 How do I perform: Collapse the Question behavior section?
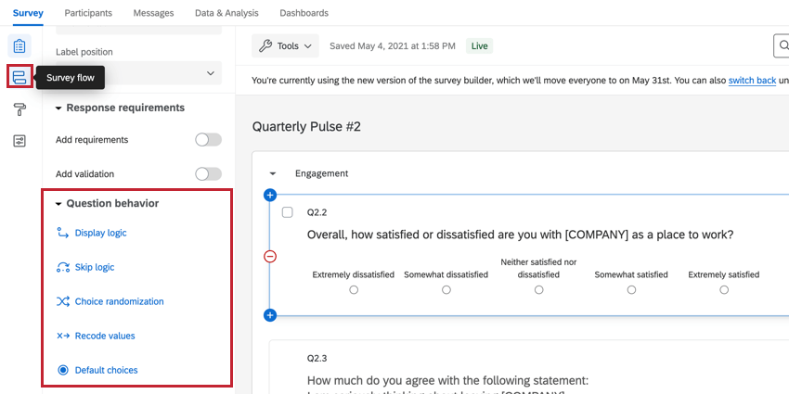[58, 204]
